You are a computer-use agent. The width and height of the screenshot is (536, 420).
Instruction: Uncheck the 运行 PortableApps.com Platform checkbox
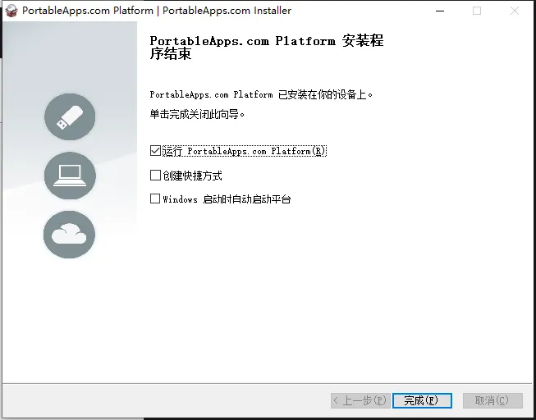coord(155,151)
